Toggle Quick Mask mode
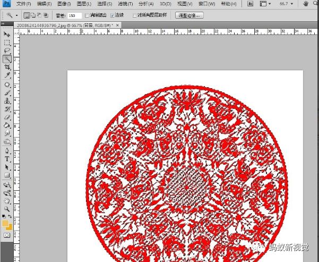 click(x=7, y=235)
